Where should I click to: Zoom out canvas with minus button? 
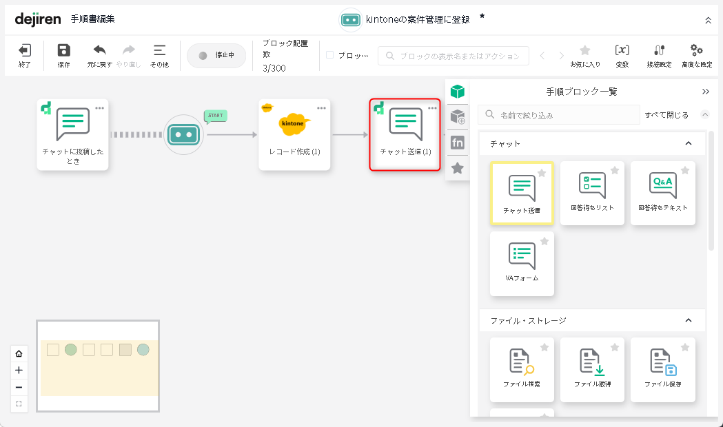pos(19,387)
